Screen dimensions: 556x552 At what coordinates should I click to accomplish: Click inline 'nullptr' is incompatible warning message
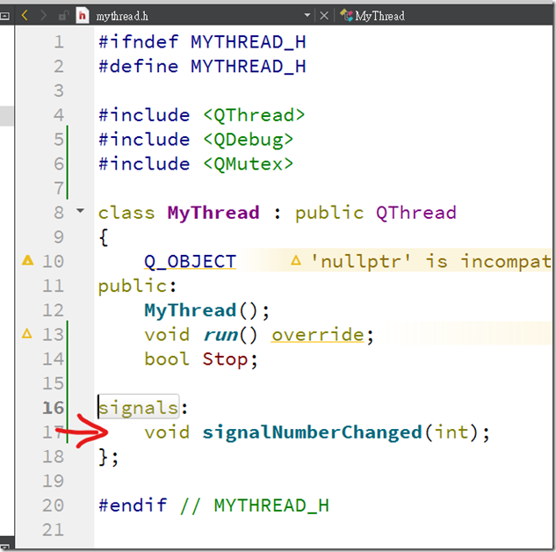click(430, 261)
